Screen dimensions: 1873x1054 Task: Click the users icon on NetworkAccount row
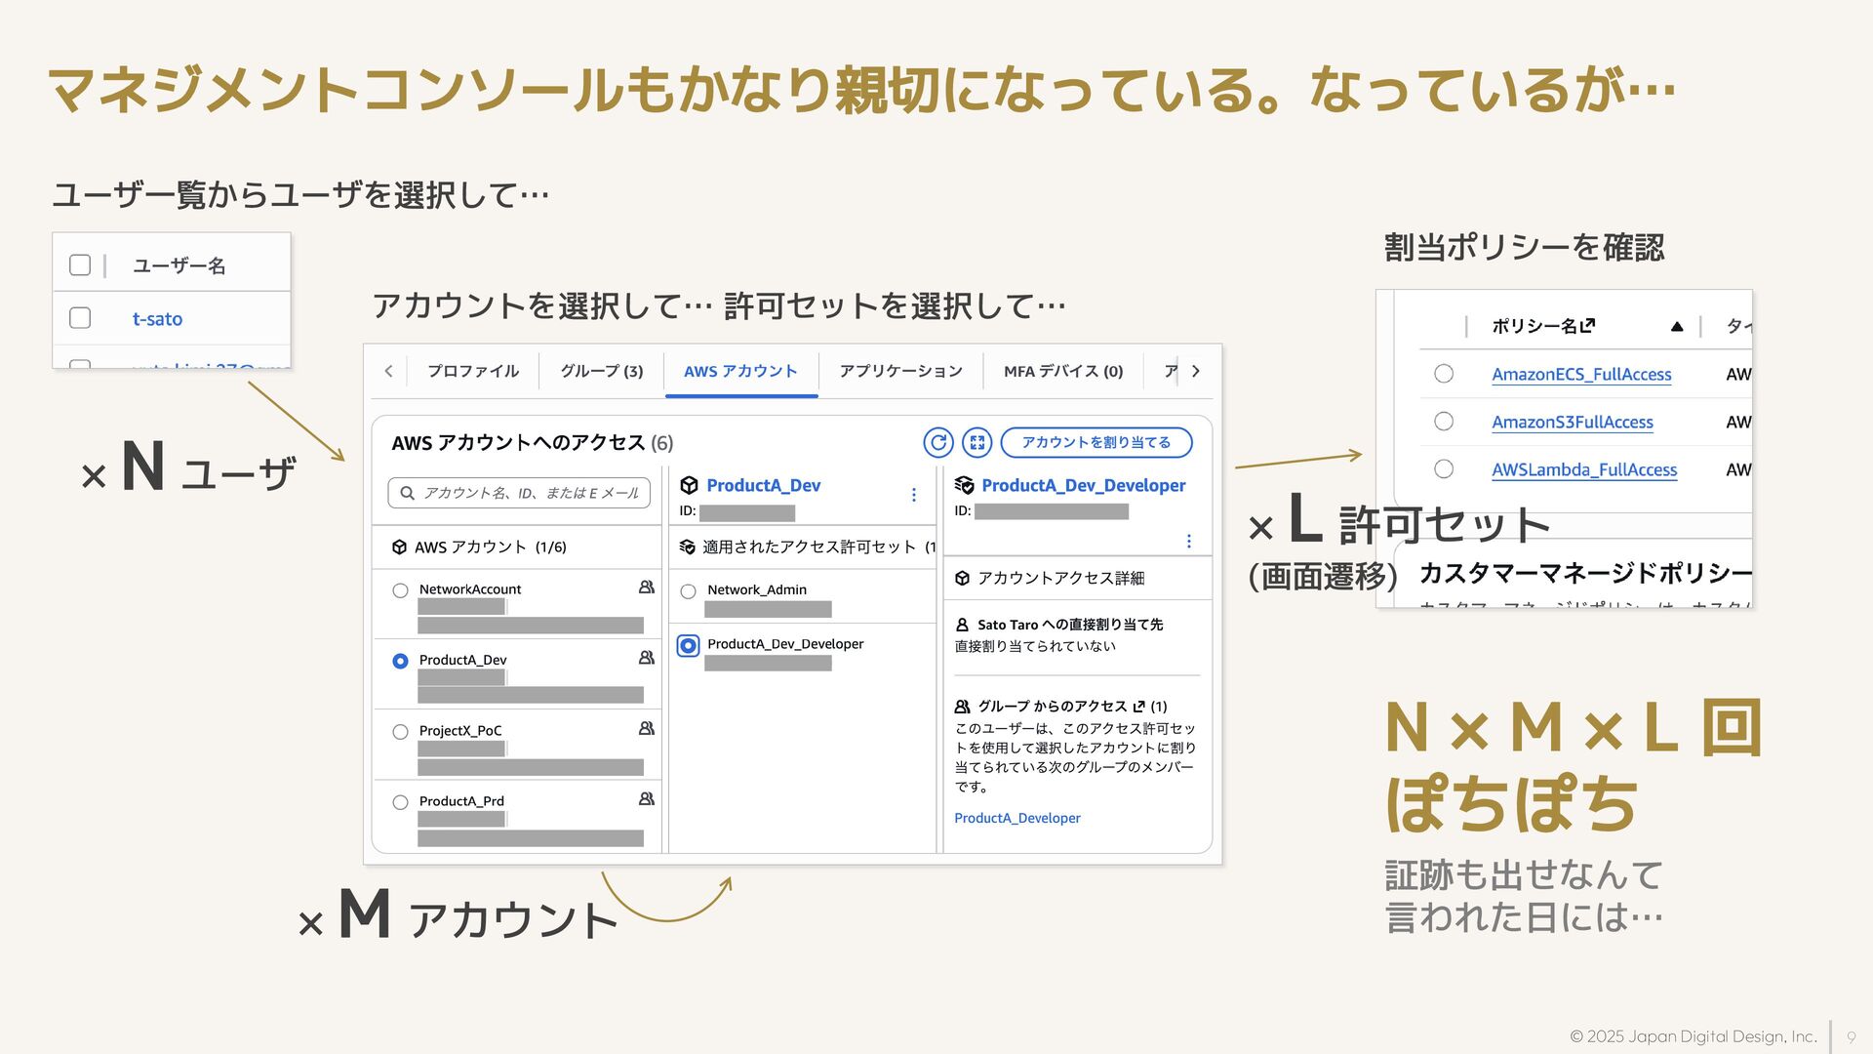(646, 588)
